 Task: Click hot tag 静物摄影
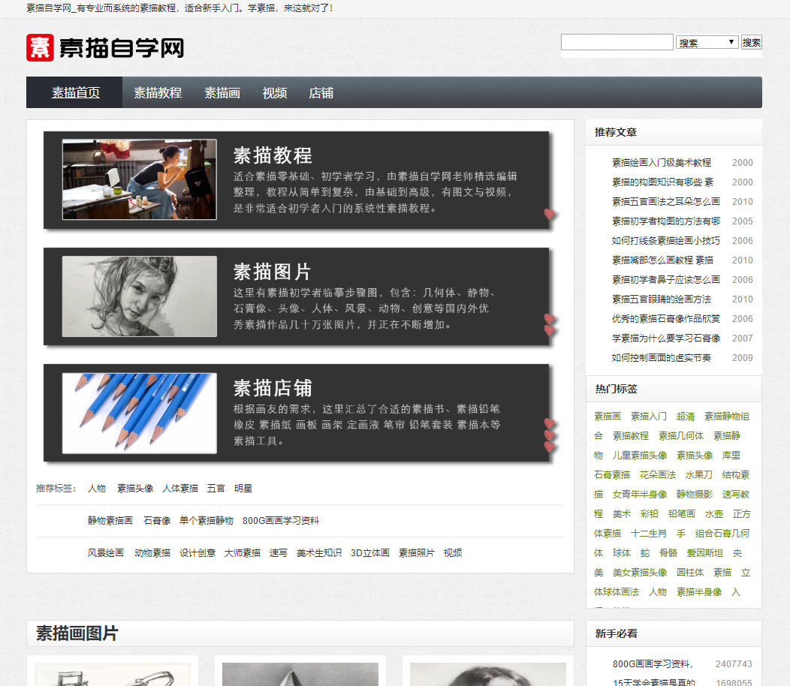click(x=695, y=494)
